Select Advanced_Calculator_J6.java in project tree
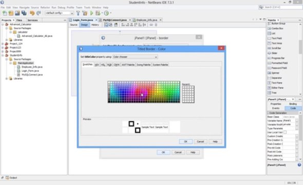303x185 pixels. coord(37,36)
